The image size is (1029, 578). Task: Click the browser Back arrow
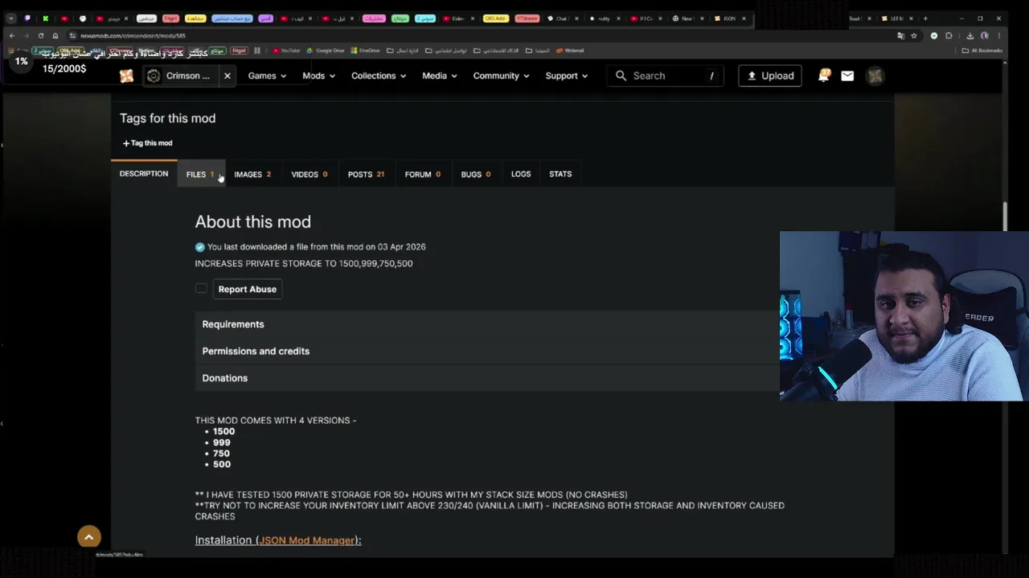coord(11,35)
